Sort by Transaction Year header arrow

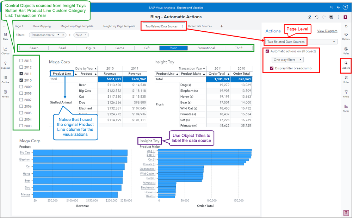point(204,68)
